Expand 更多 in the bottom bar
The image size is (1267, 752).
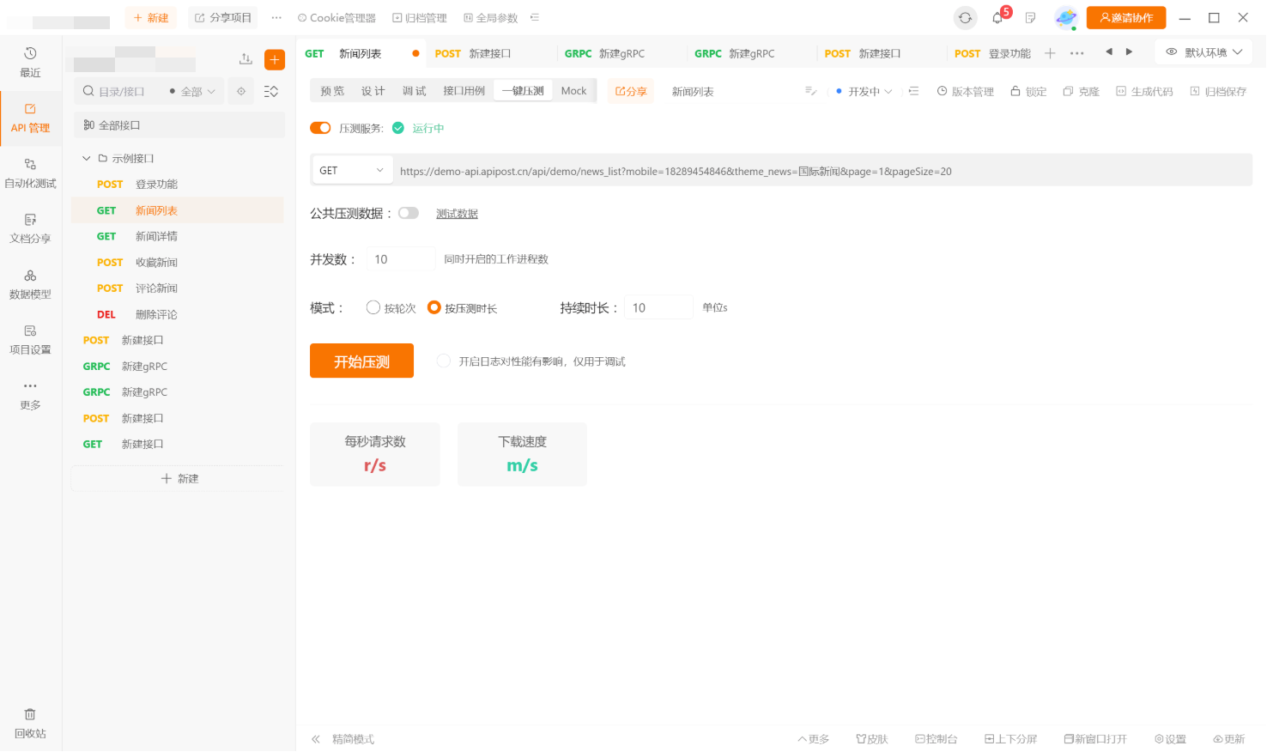[813, 739]
